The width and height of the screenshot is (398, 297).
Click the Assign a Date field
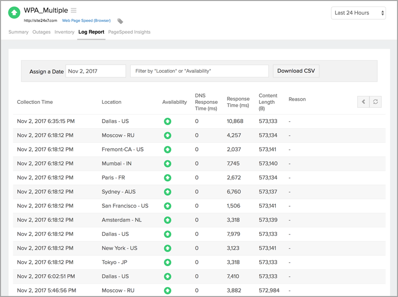point(96,71)
